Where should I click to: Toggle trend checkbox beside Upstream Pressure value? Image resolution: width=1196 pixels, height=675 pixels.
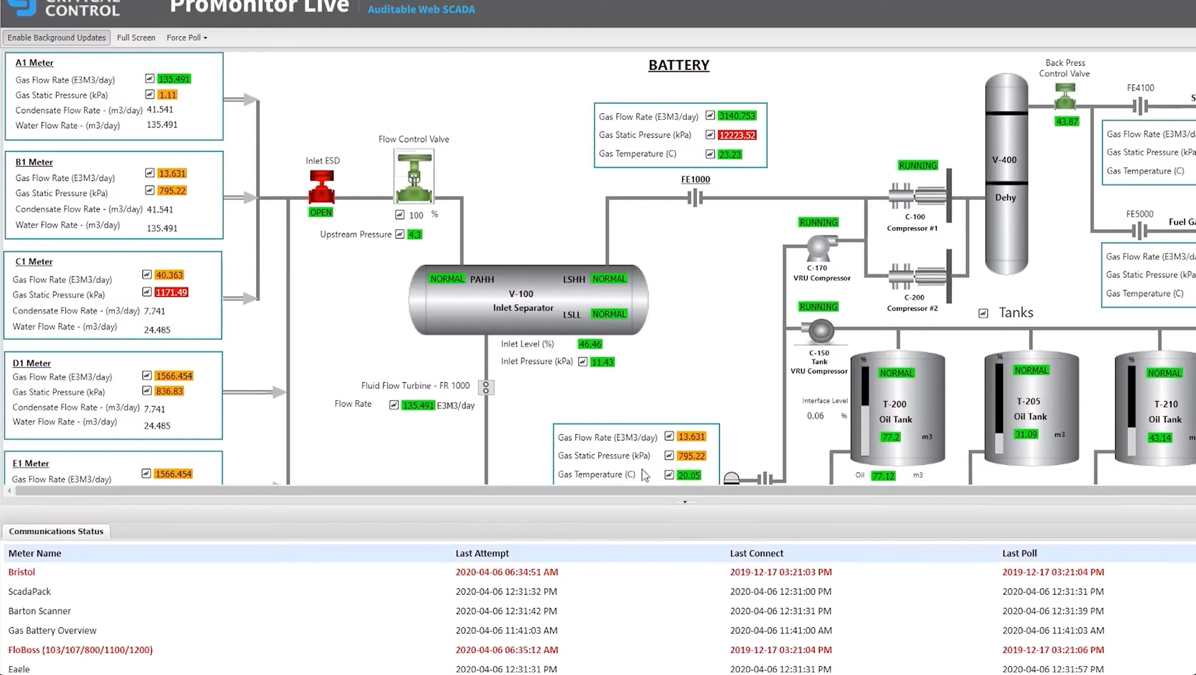tap(400, 234)
